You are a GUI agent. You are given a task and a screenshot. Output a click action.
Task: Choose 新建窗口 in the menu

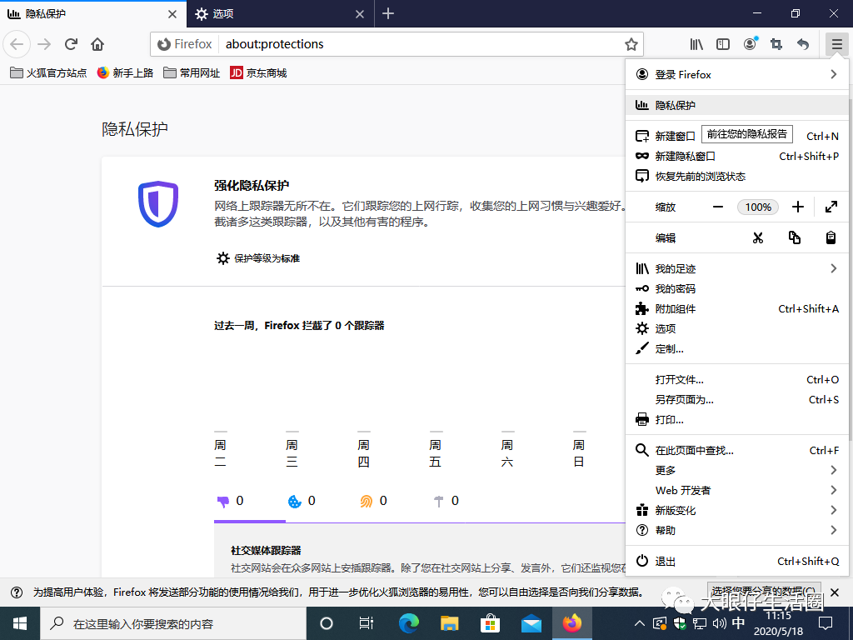click(x=736, y=136)
